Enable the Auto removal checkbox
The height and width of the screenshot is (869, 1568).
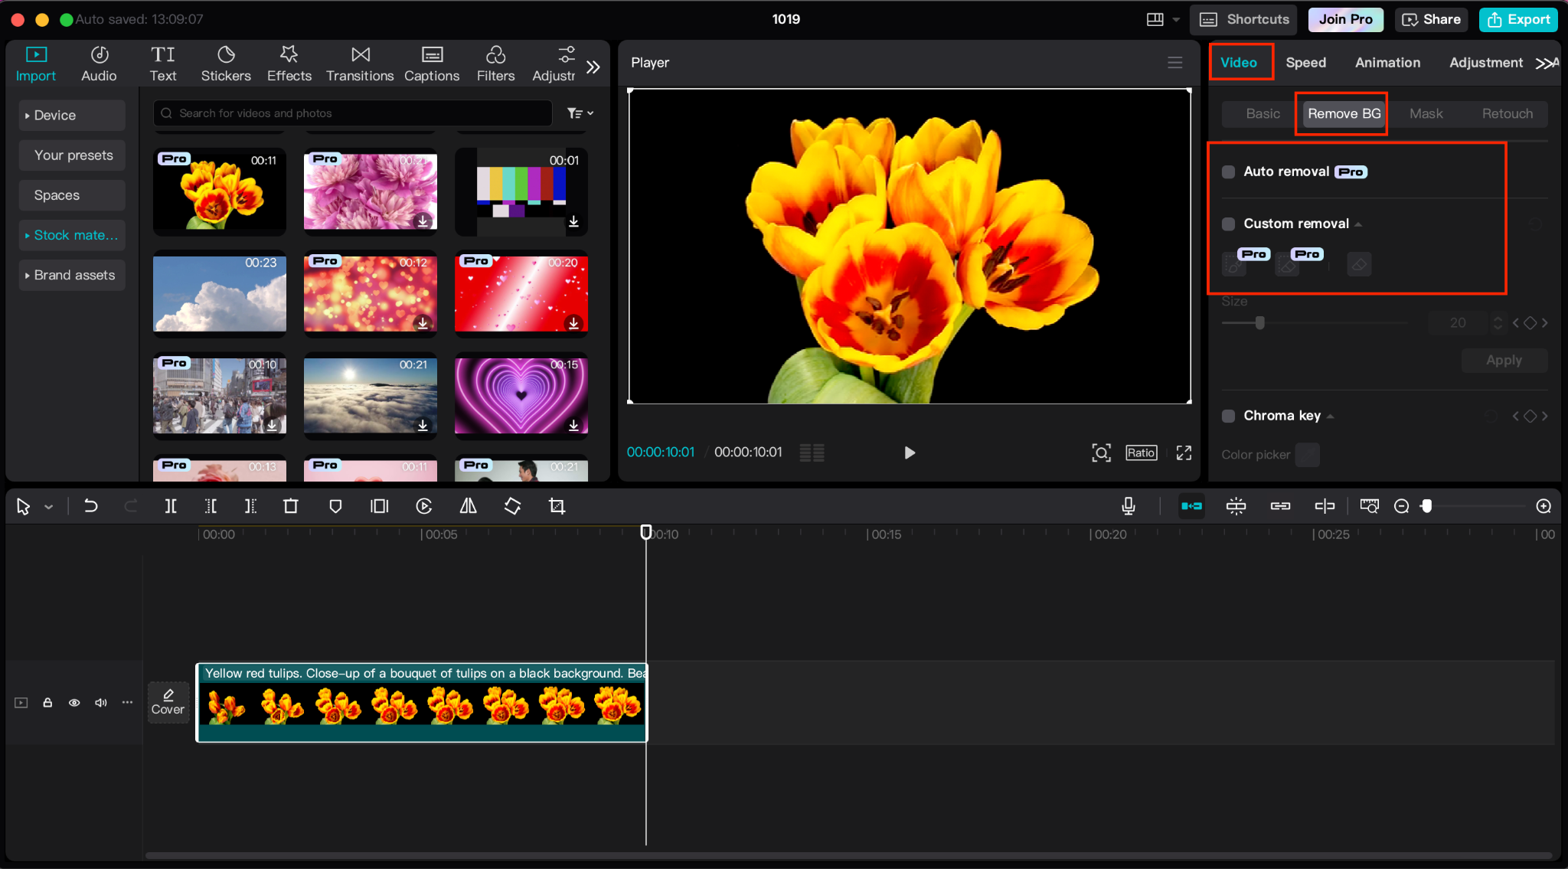[1228, 172]
